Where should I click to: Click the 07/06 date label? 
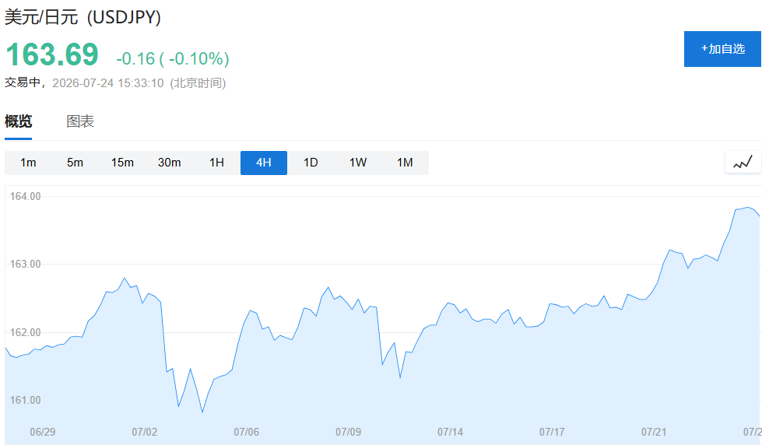click(247, 432)
